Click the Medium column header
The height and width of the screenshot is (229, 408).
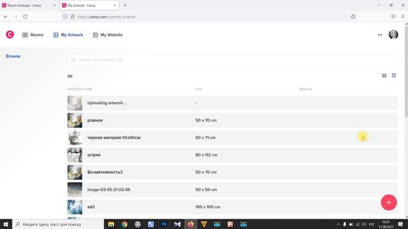[305, 89]
